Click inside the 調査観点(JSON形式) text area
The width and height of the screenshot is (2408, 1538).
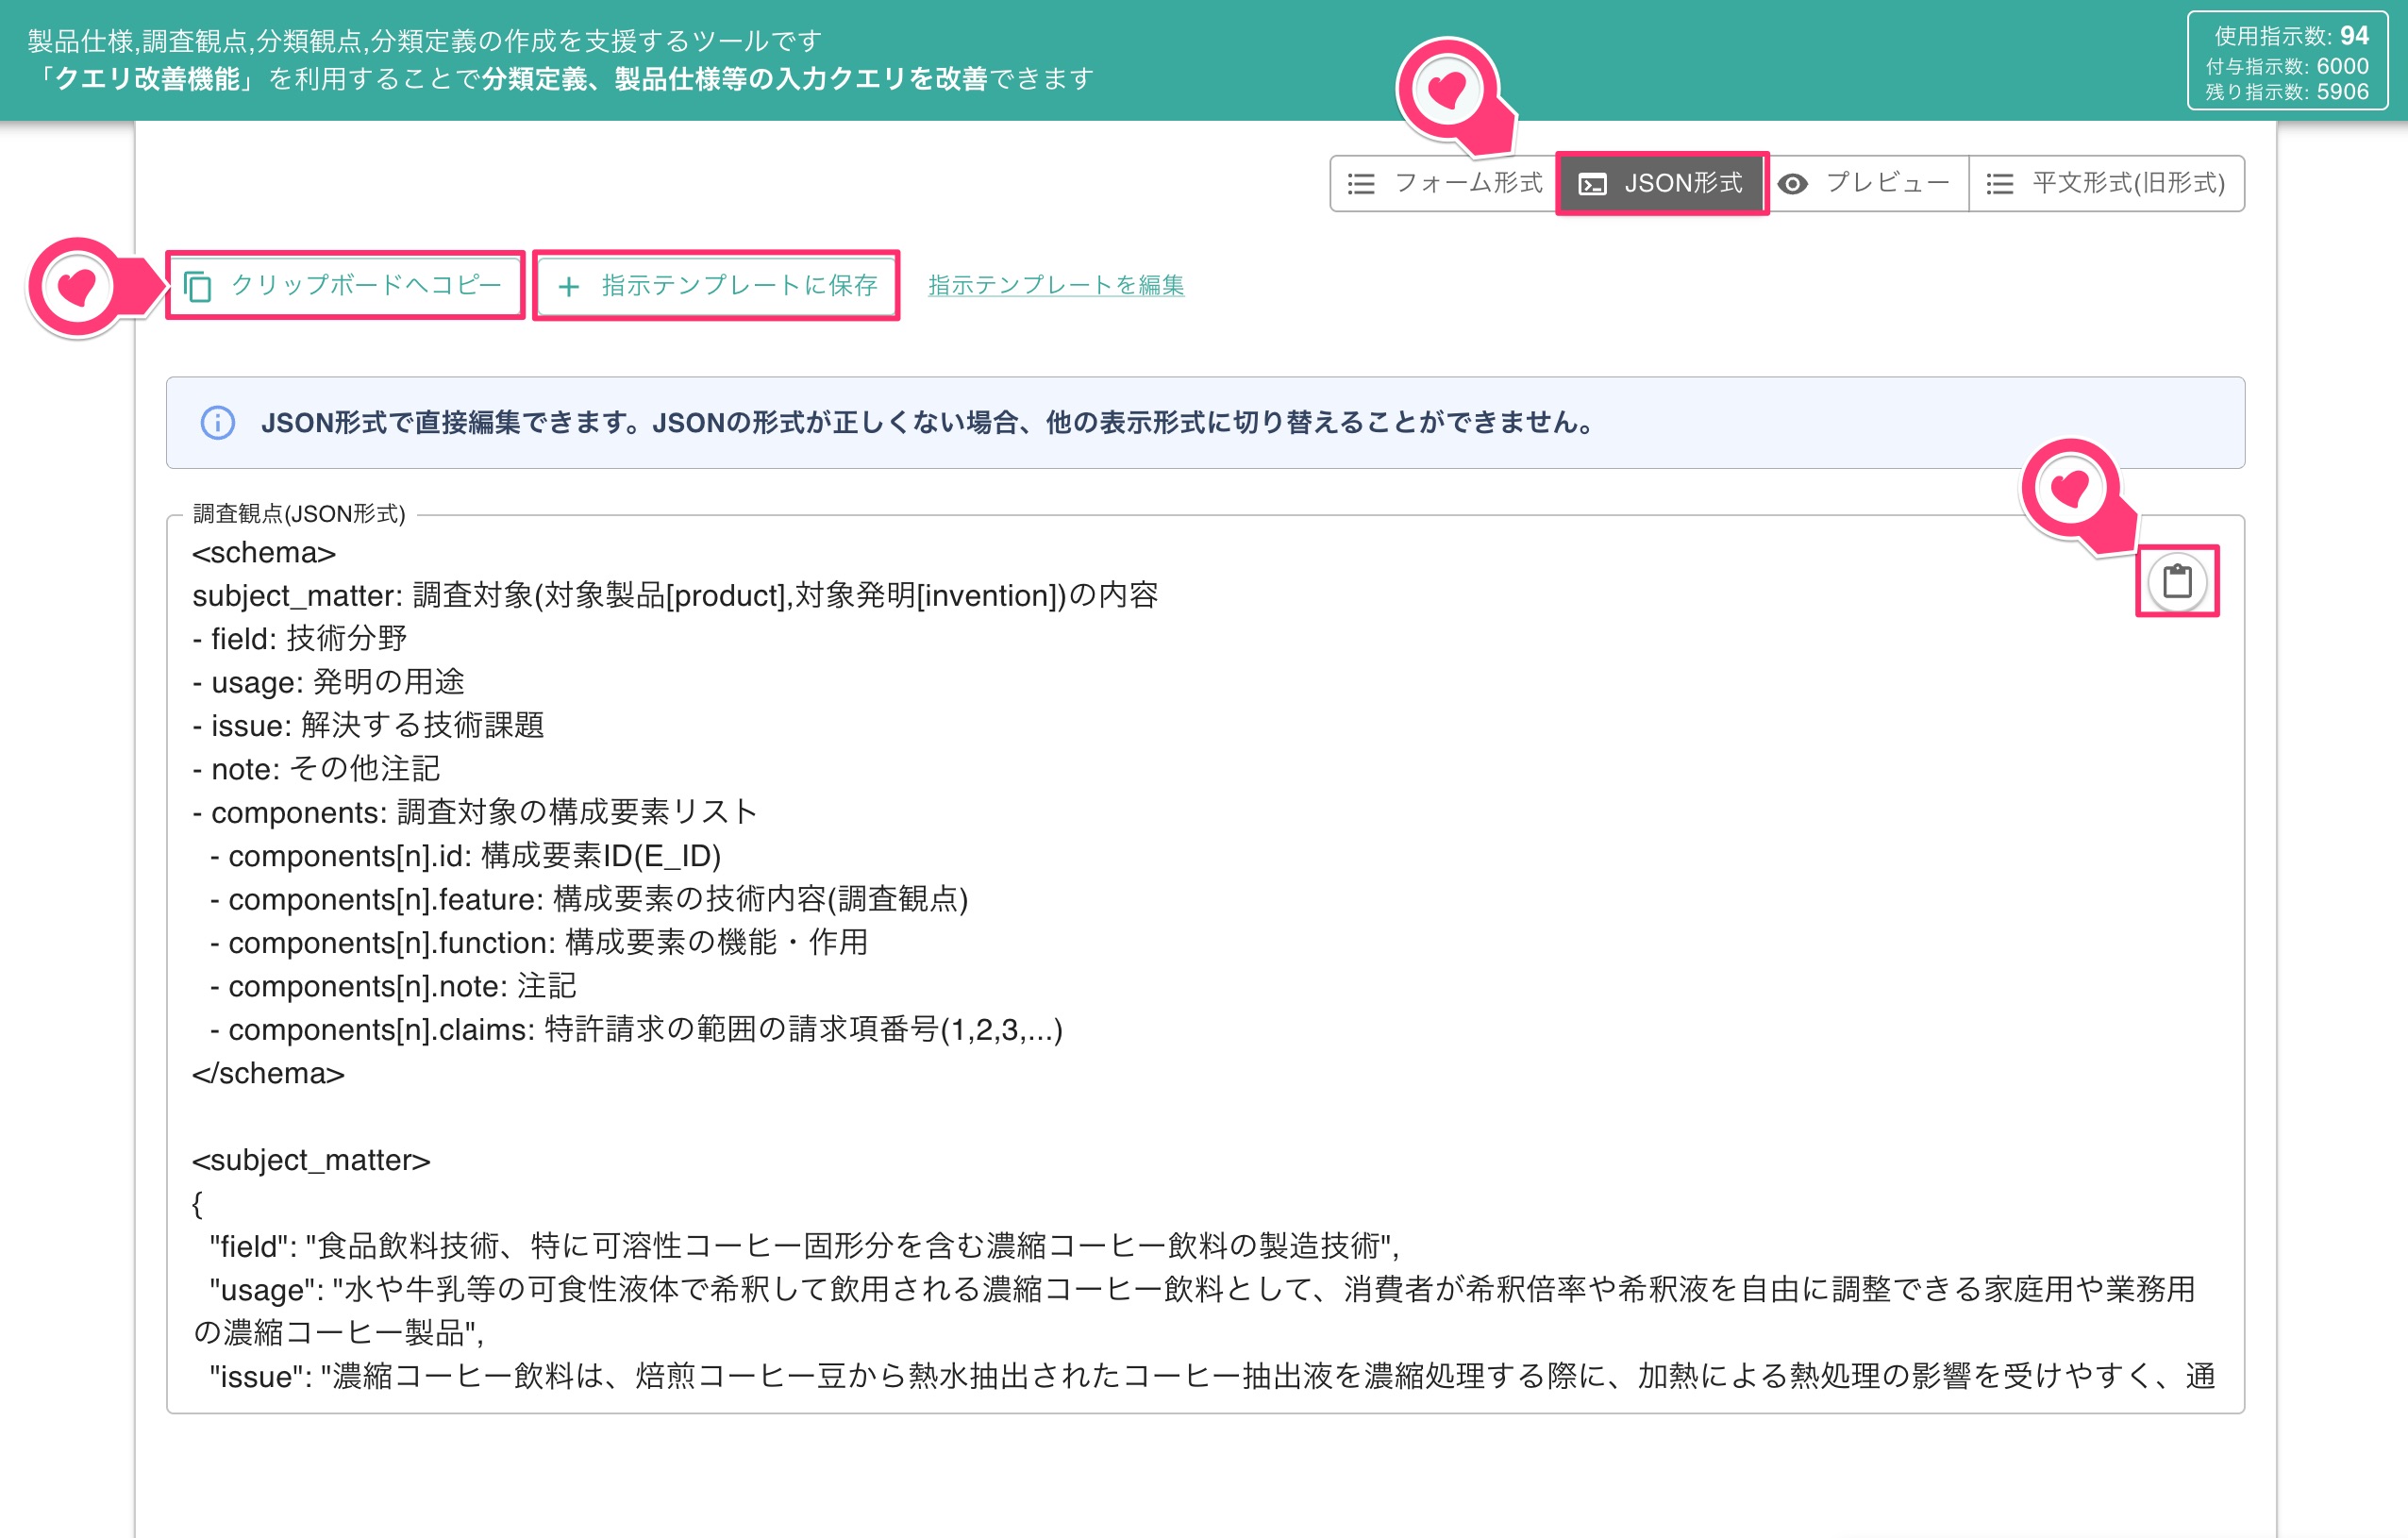1205,964
